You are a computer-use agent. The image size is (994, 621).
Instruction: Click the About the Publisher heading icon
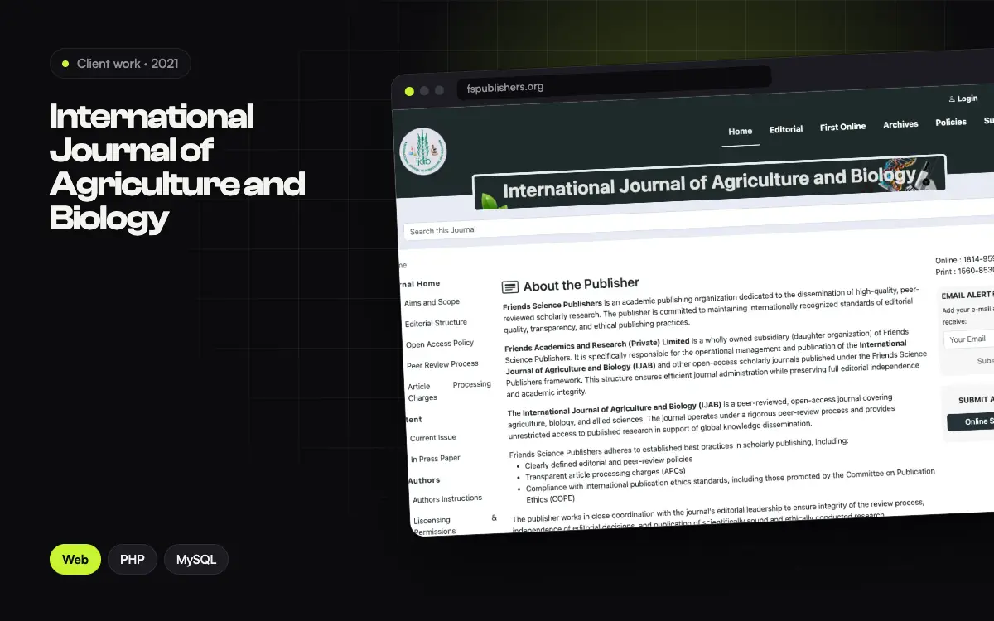(x=511, y=287)
